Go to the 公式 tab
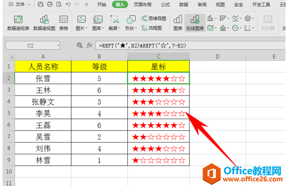 [x=165, y=5]
